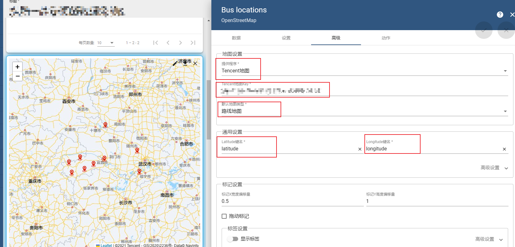Select the red marker below 武汉市
Screen dimensions: 515x247
pyautogui.click(x=139, y=172)
